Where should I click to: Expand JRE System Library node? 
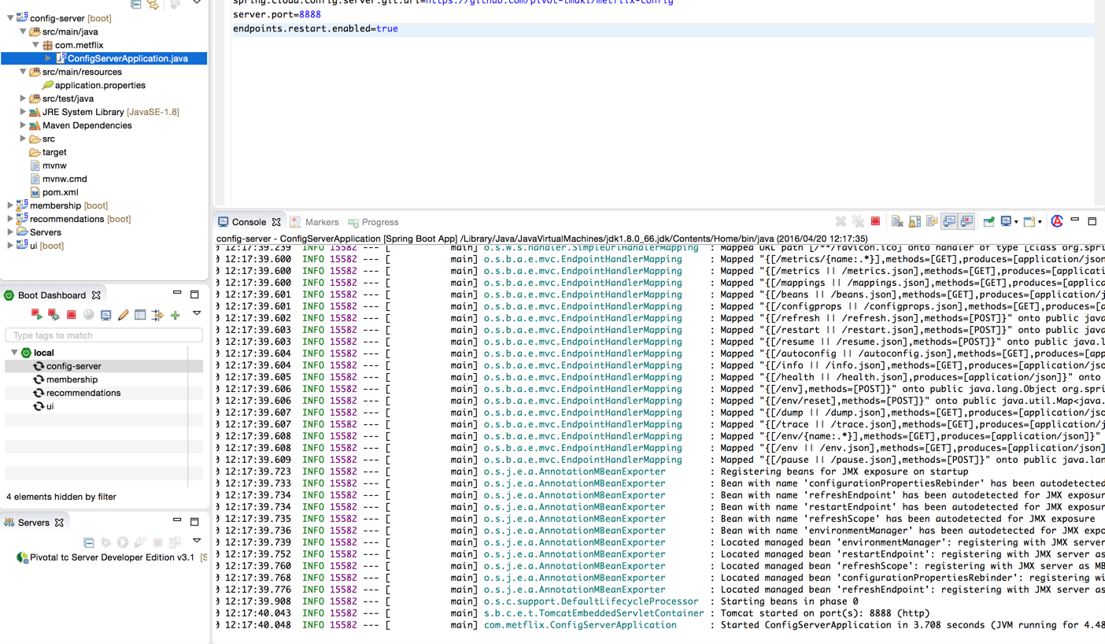click(x=23, y=112)
